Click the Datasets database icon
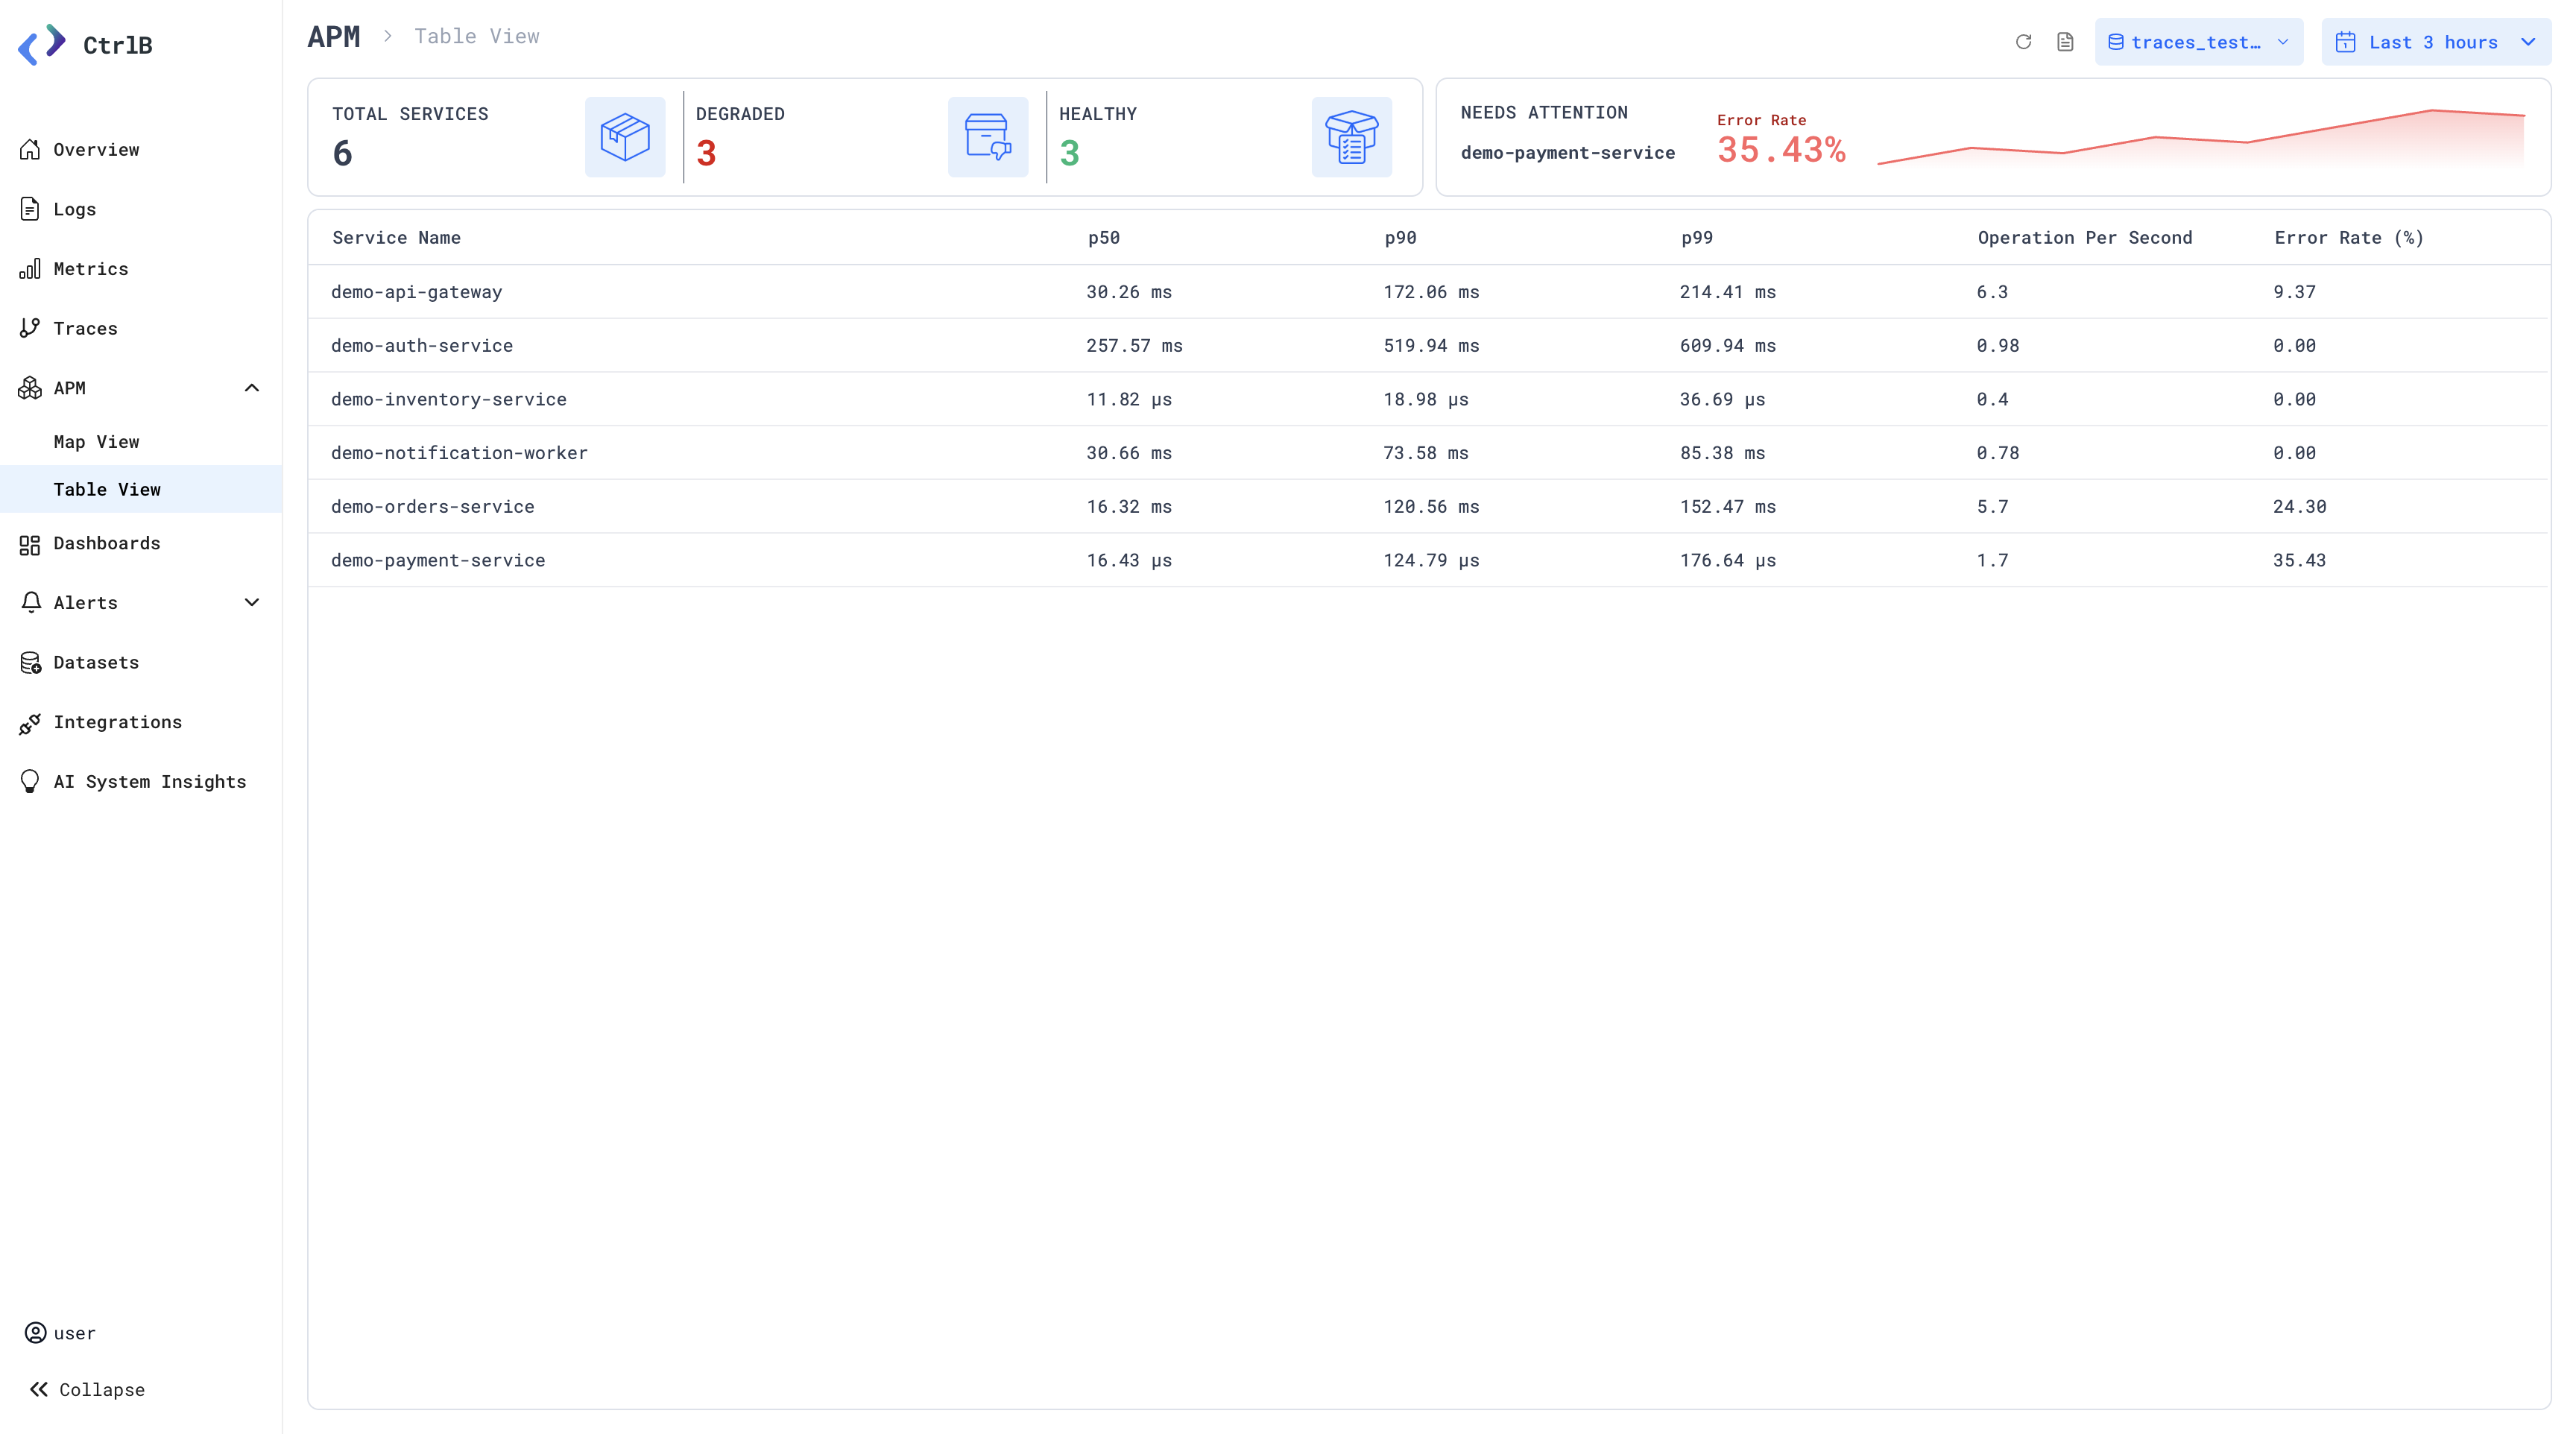2576x1434 pixels. [30, 662]
